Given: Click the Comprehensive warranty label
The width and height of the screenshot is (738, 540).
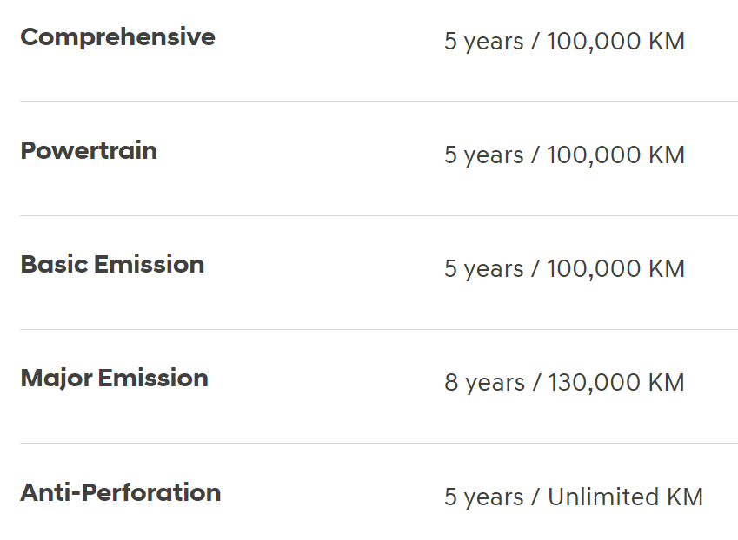Looking at the screenshot, I should (x=117, y=37).
